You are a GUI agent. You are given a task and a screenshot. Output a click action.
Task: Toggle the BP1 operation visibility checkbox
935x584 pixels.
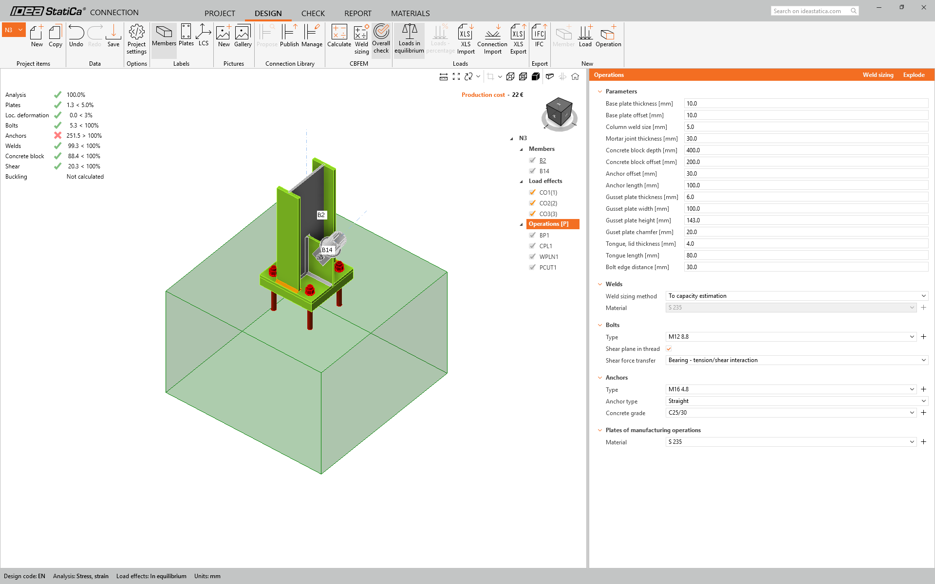click(532, 235)
